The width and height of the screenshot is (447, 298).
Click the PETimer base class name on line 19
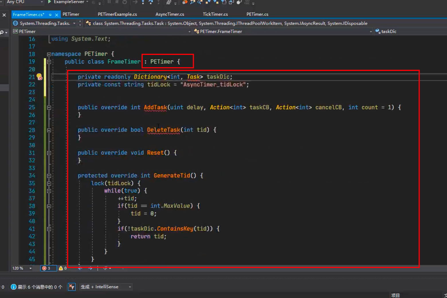(x=162, y=62)
